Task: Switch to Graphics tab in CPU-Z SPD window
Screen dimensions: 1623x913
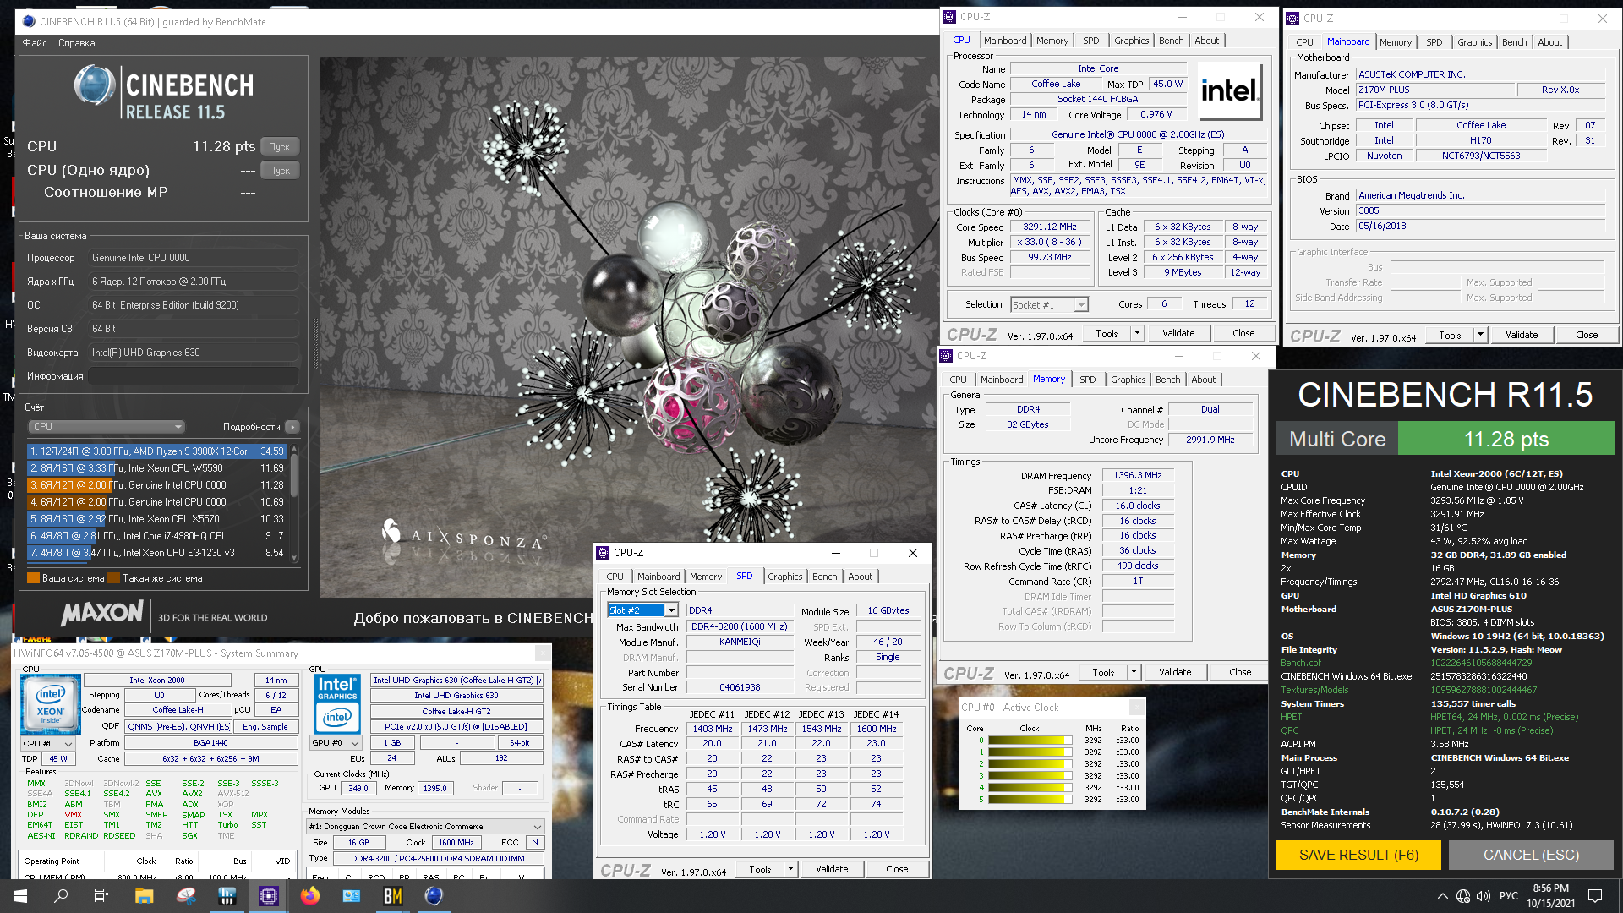Action: click(x=785, y=577)
